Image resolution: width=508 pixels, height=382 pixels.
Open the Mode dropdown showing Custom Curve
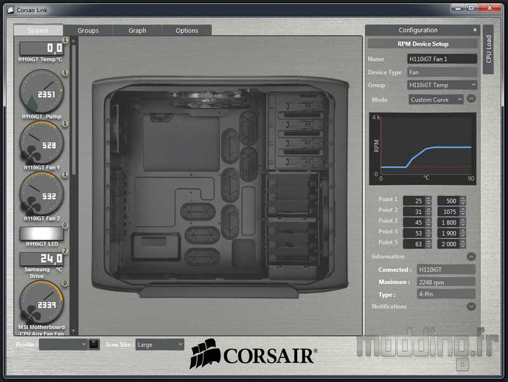pyautogui.click(x=436, y=100)
